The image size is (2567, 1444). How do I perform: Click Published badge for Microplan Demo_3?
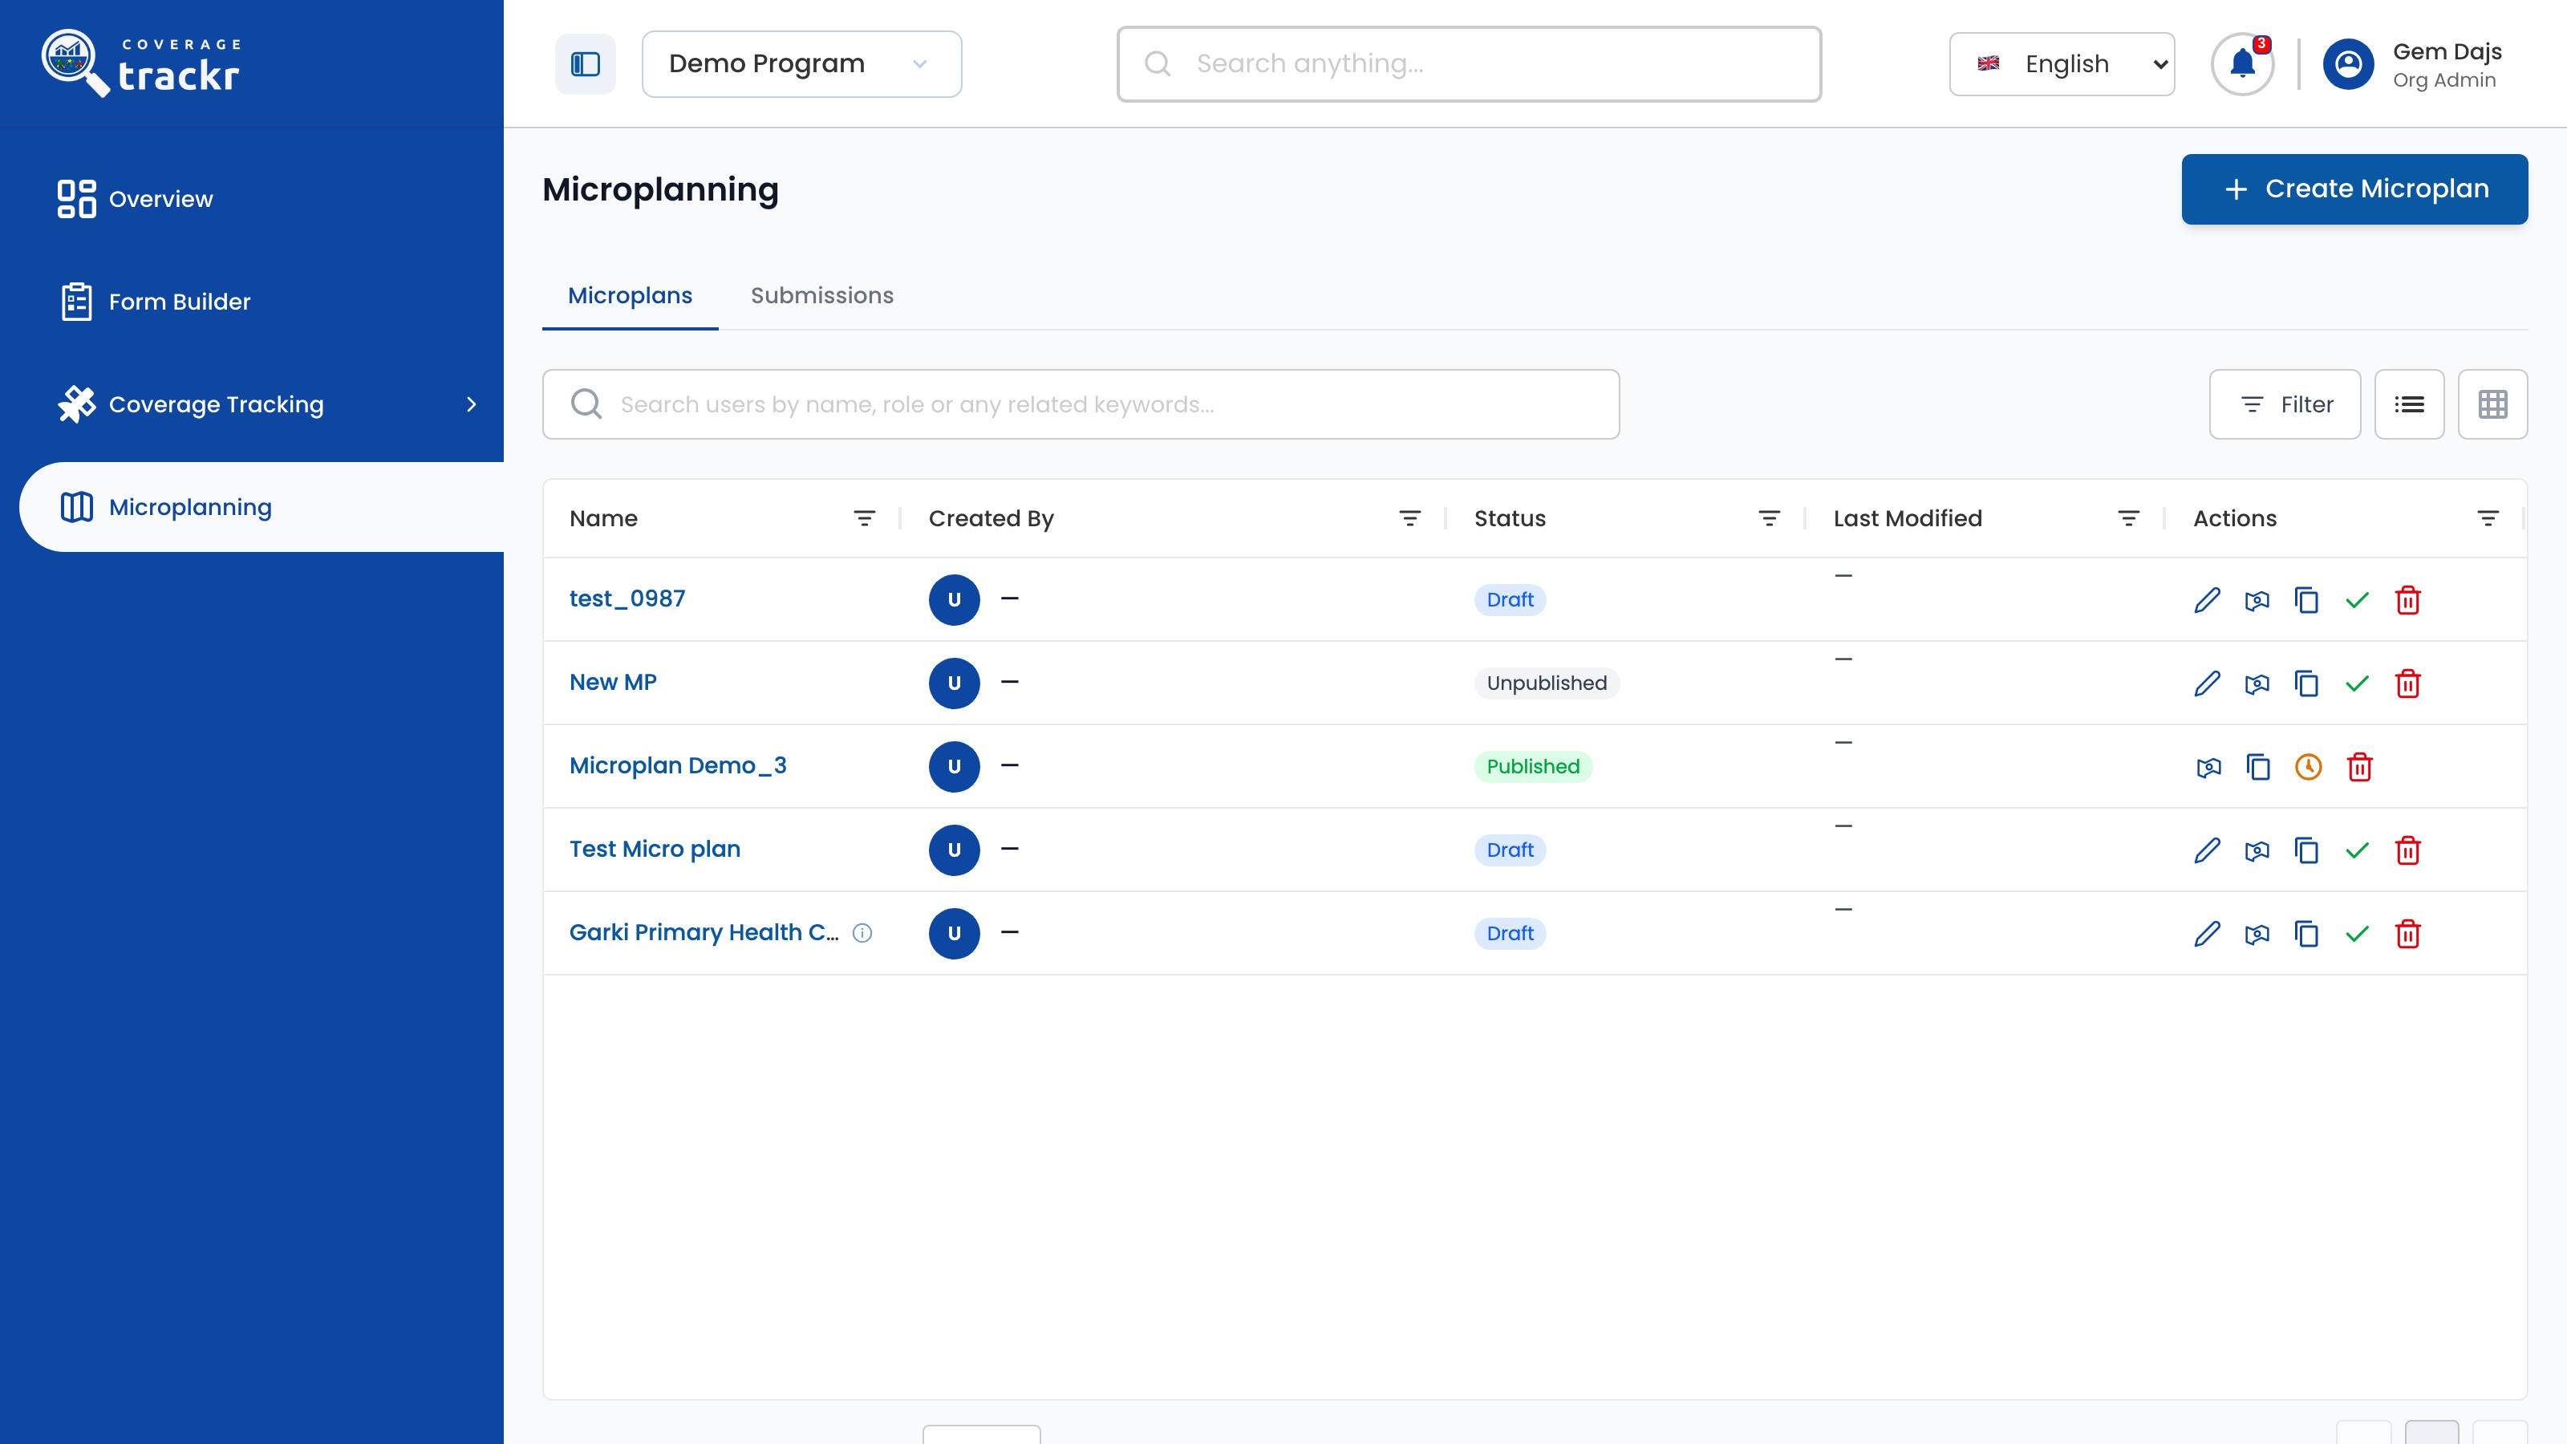(x=1533, y=768)
